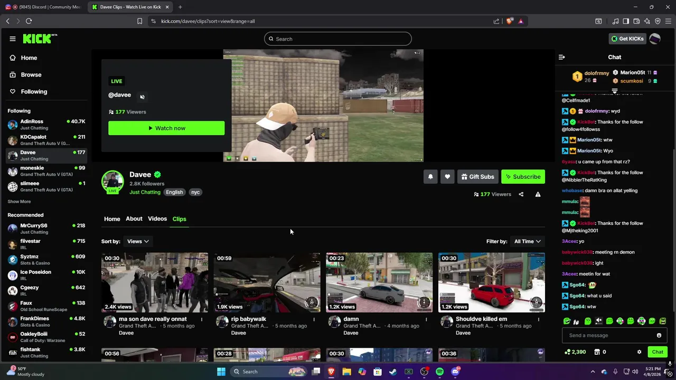
Task: Collapse the chat panel arrow icon
Action: 562,57
